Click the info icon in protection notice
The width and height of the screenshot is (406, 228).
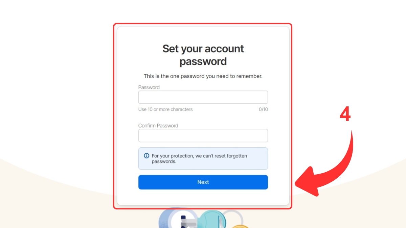tap(146, 156)
